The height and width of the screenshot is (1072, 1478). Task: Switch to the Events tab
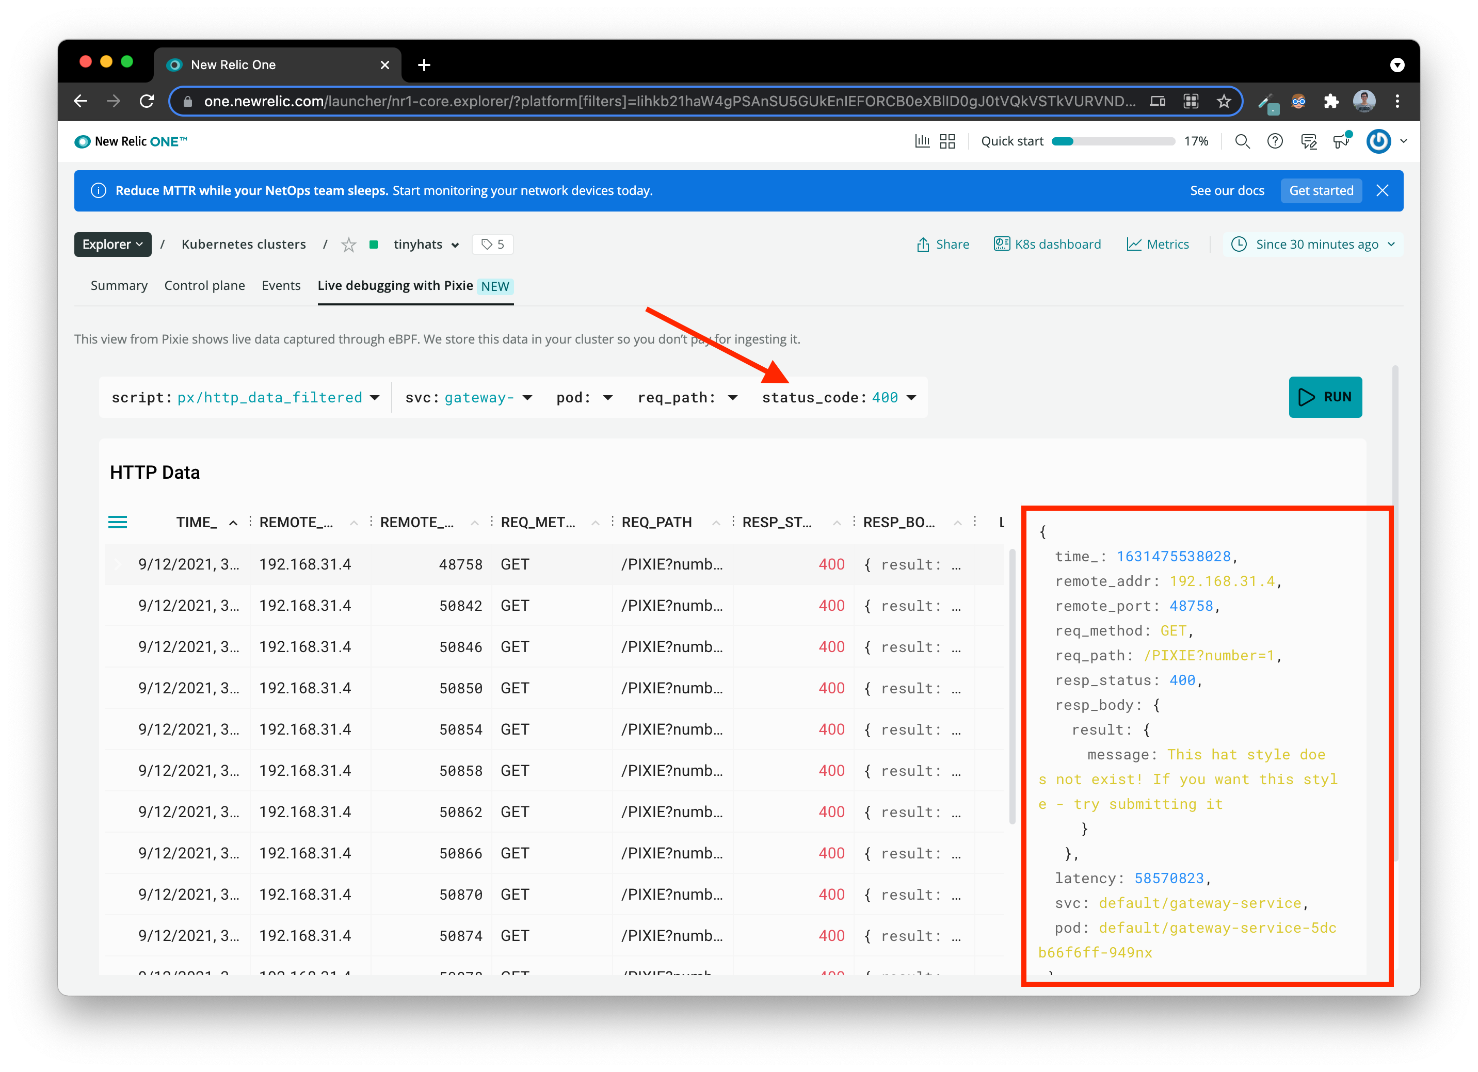[281, 285]
